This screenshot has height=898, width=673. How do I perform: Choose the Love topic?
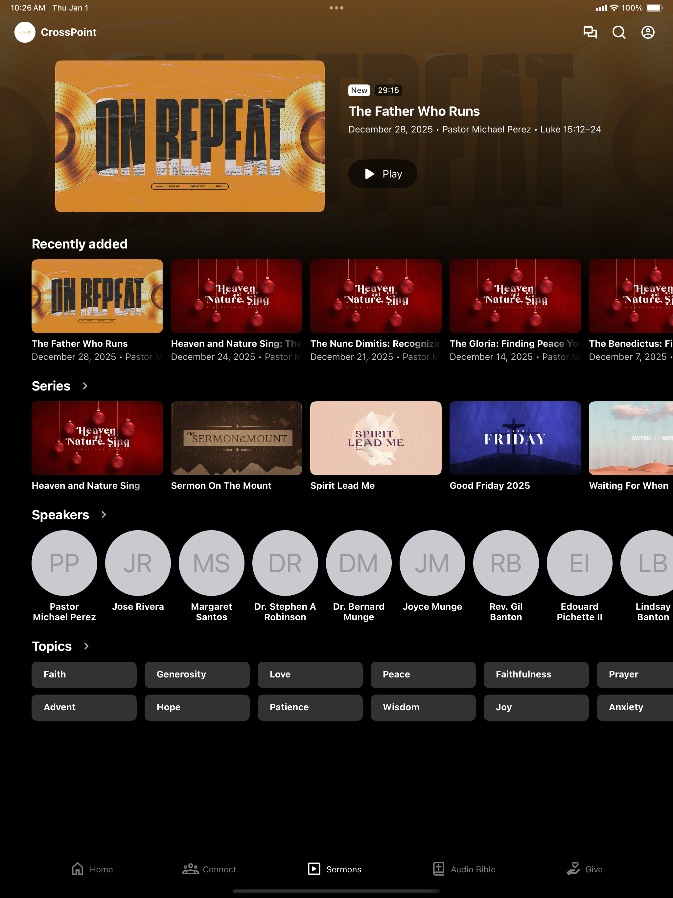click(x=310, y=674)
